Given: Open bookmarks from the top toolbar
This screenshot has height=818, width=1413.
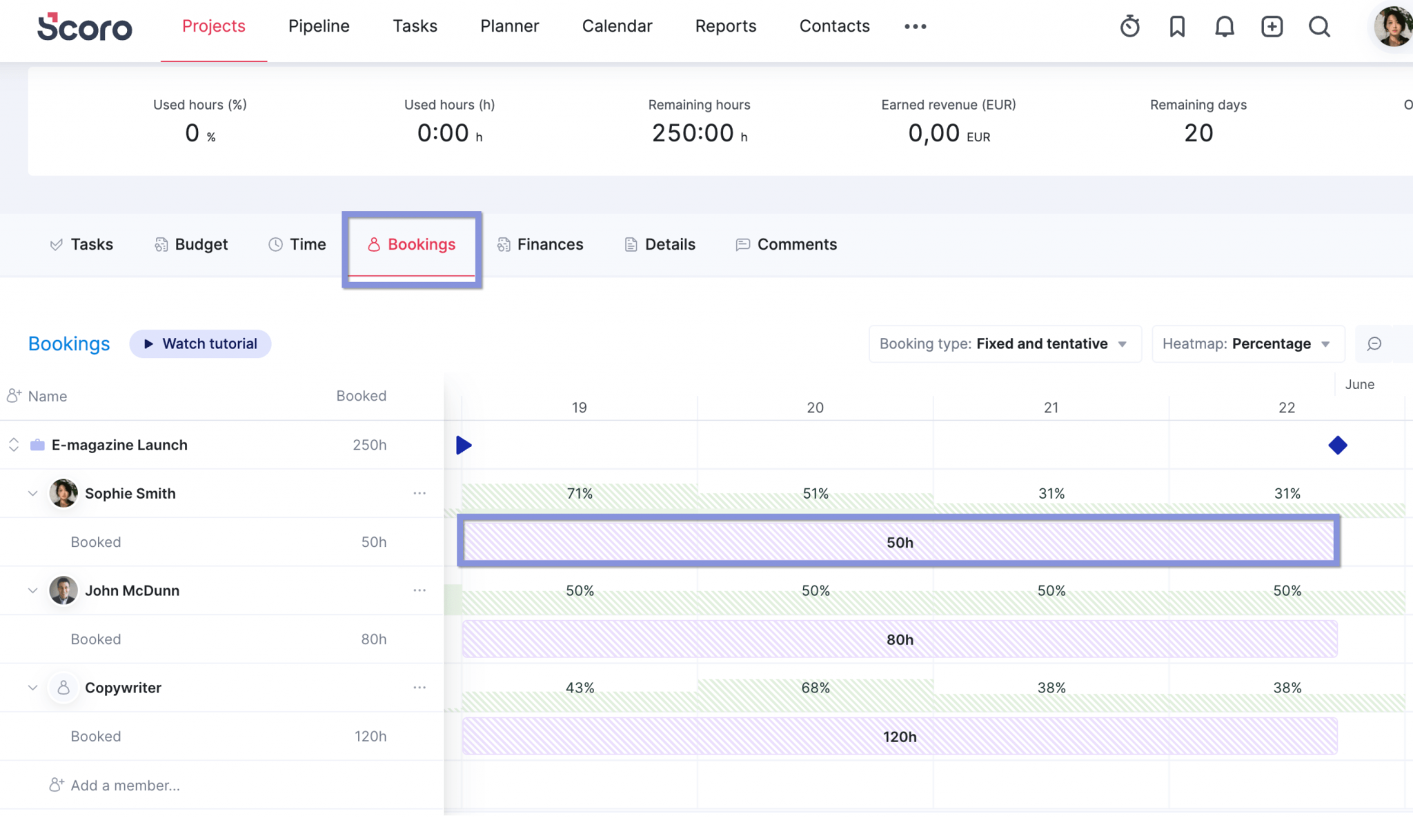Looking at the screenshot, I should tap(1176, 26).
